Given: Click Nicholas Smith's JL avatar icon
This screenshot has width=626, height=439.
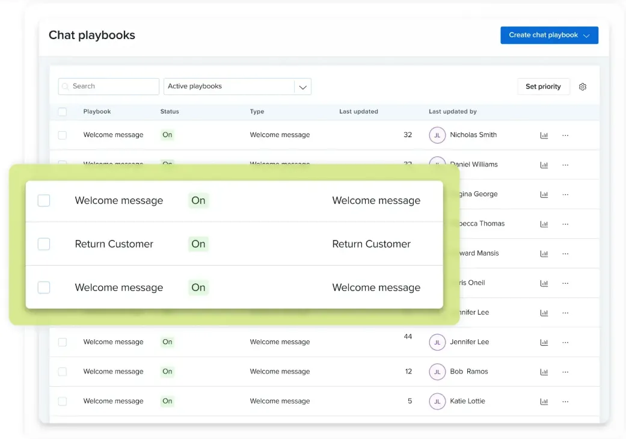Looking at the screenshot, I should click(x=437, y=135).
